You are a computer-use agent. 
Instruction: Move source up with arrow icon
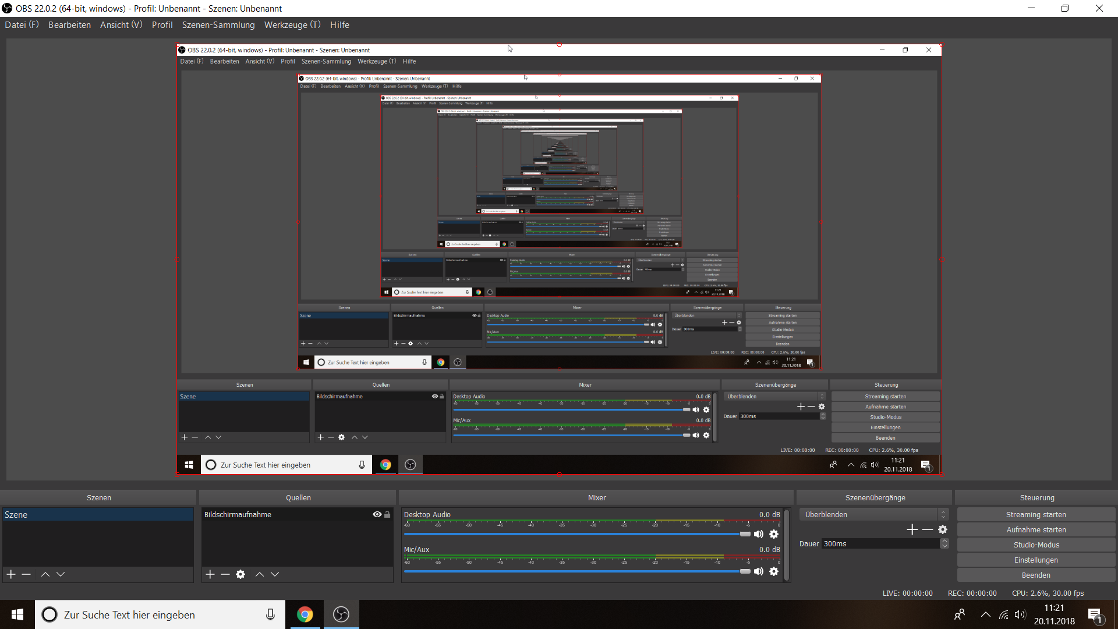click(x=260, y=574)
